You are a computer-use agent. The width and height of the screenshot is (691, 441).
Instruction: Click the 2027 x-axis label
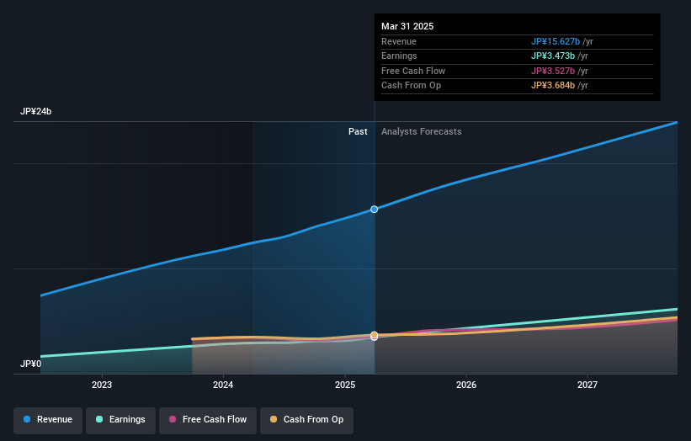587,385
